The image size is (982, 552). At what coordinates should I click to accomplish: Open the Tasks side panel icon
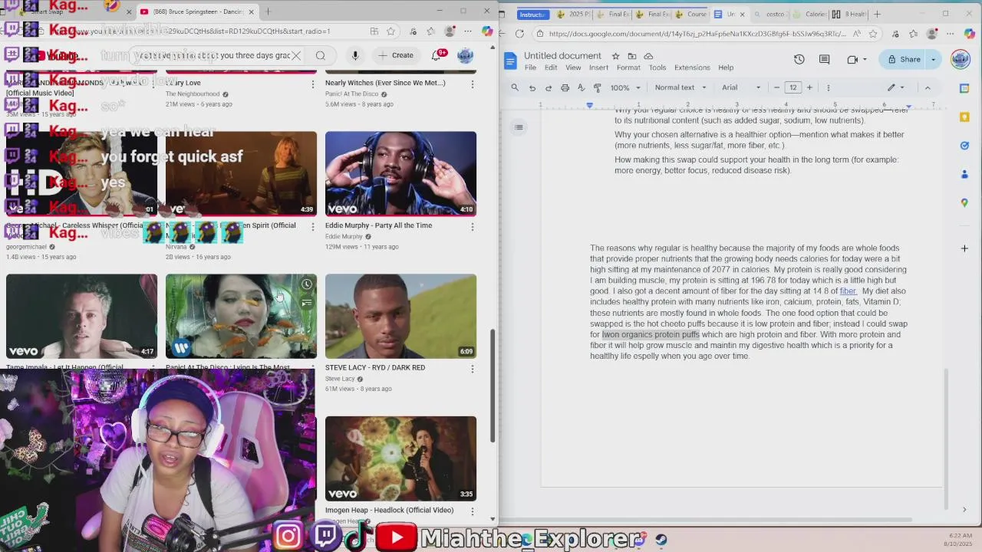964,146
